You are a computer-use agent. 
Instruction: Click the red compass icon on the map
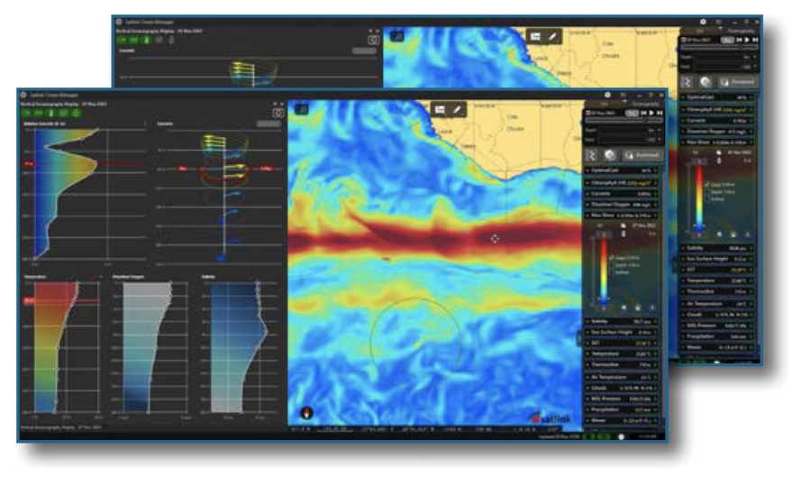(306, 413)
